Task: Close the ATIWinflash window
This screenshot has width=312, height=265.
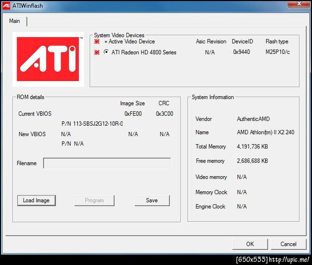Action: 299,4
